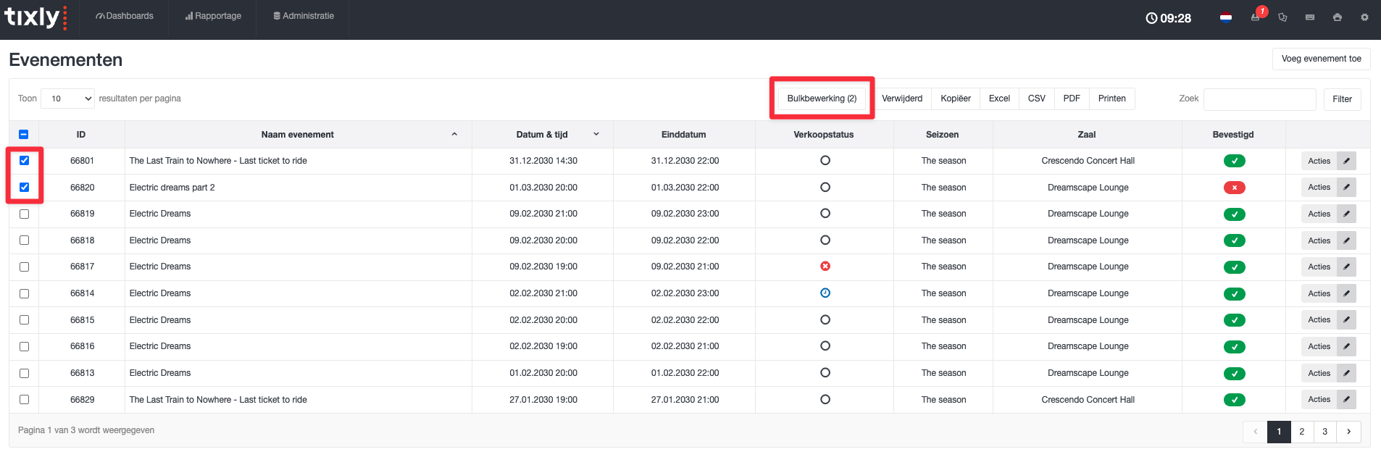Open edit pencil for event 66816
This screenshot has height=465, width=1381.
(x=1346, y=346)
